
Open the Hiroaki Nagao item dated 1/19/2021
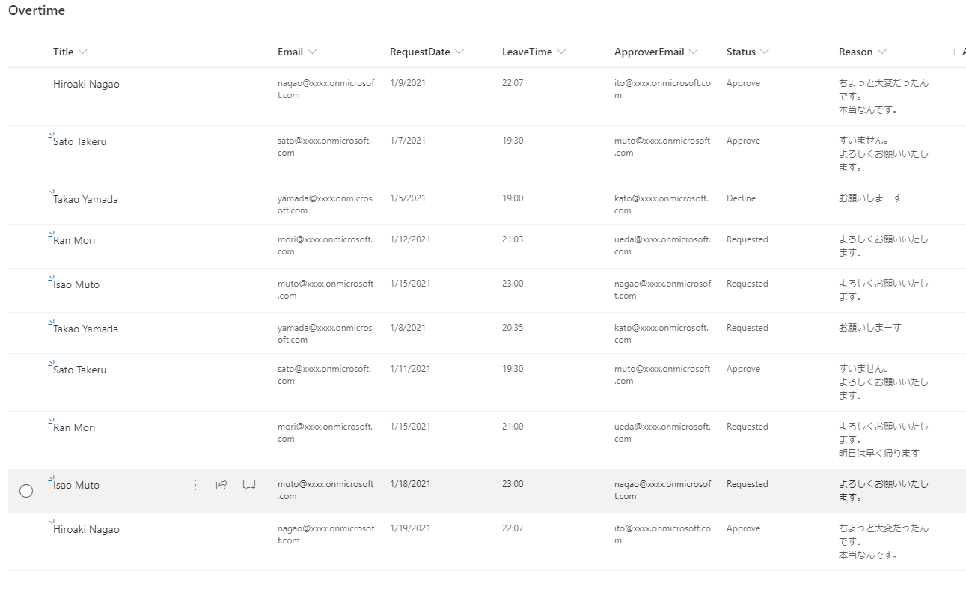click(86, 530)
